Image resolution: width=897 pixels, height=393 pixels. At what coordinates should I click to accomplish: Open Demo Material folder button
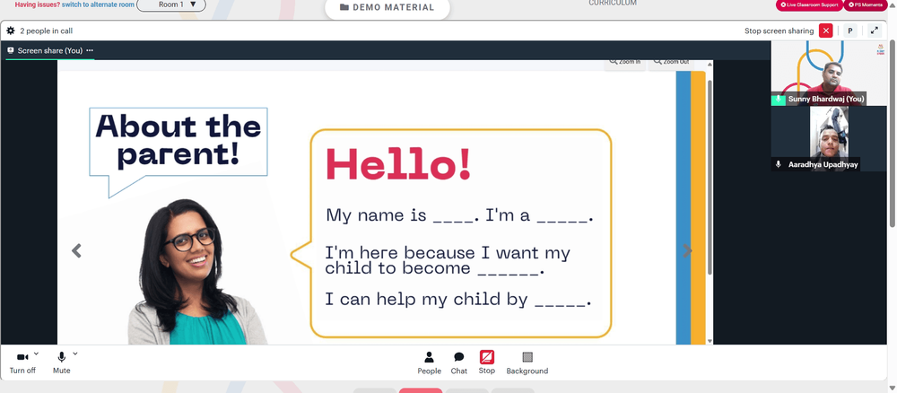388,7
